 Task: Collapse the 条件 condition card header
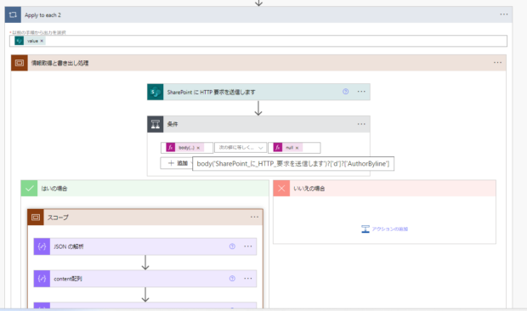click(258, 124)
